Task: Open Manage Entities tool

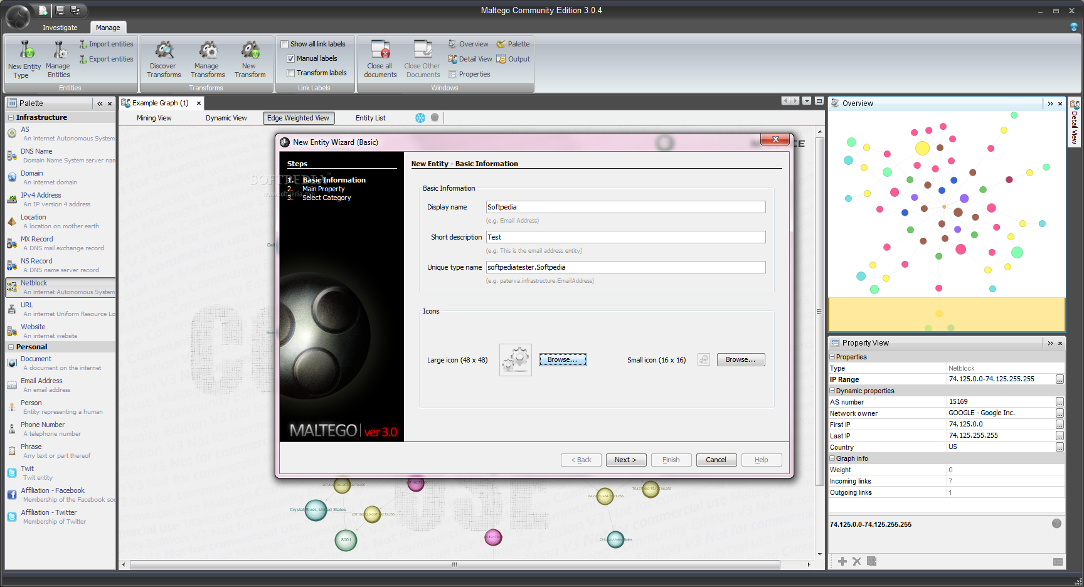Action: click(x=58, y=59)
